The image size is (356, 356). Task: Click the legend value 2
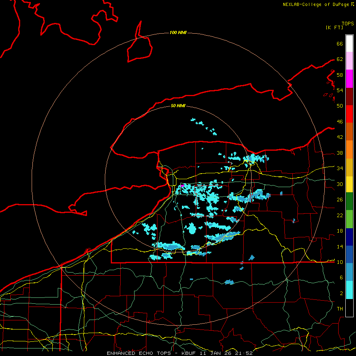341,294
